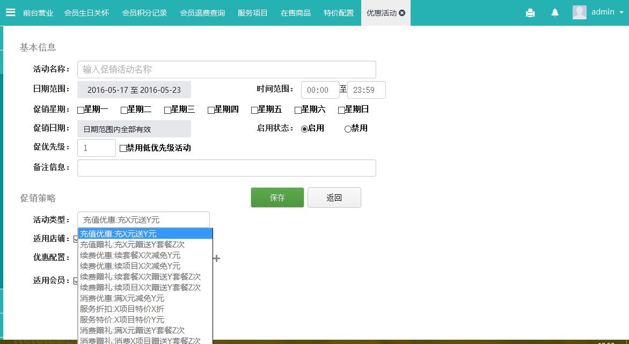
Task: Close the 优惠活动 tab
Action: point(402,13)
